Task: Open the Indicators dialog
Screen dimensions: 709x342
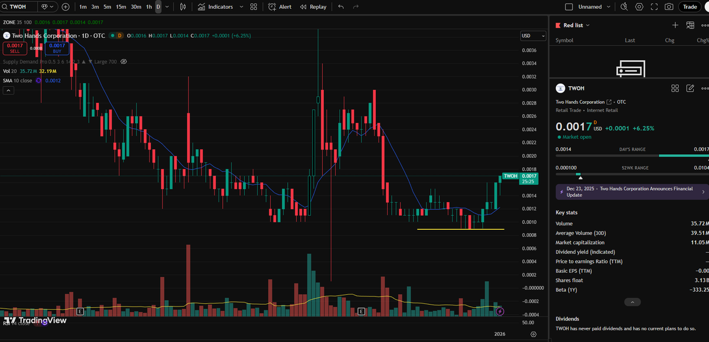Action: 216,7
